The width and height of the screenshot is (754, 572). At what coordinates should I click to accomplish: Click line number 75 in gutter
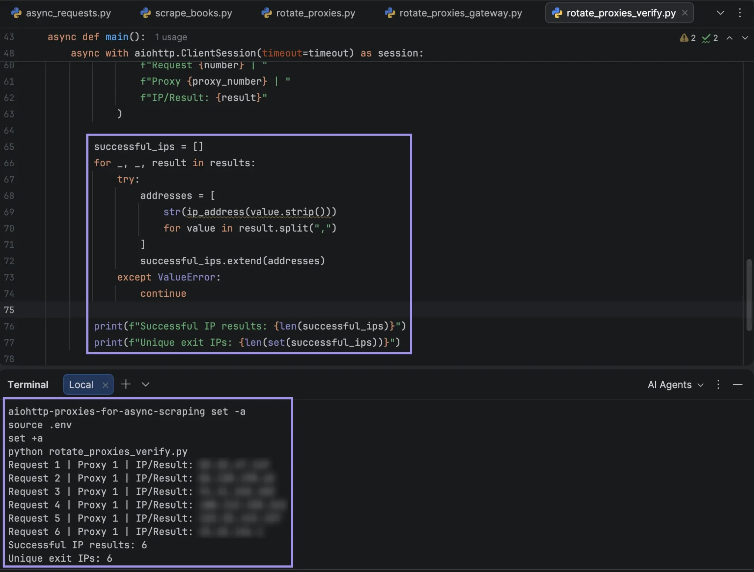[9, 310]
